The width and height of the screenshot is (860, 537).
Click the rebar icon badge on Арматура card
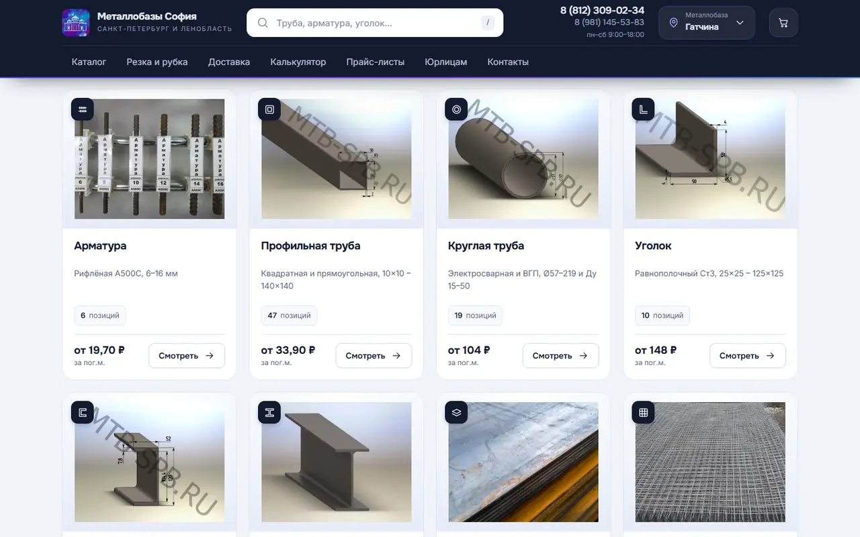point(83,109)
